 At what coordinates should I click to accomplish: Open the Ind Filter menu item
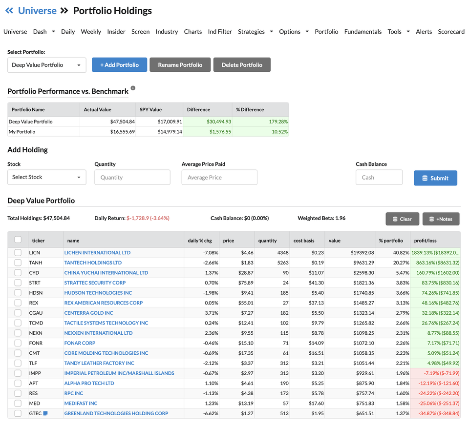click(220, 32)
